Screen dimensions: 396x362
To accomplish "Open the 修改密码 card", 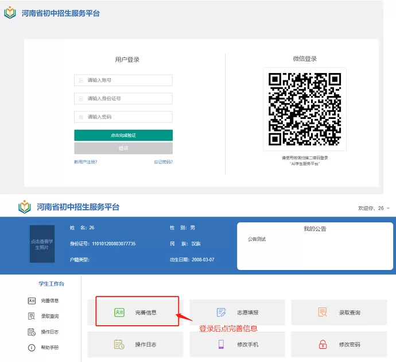I will coord(339,344).
